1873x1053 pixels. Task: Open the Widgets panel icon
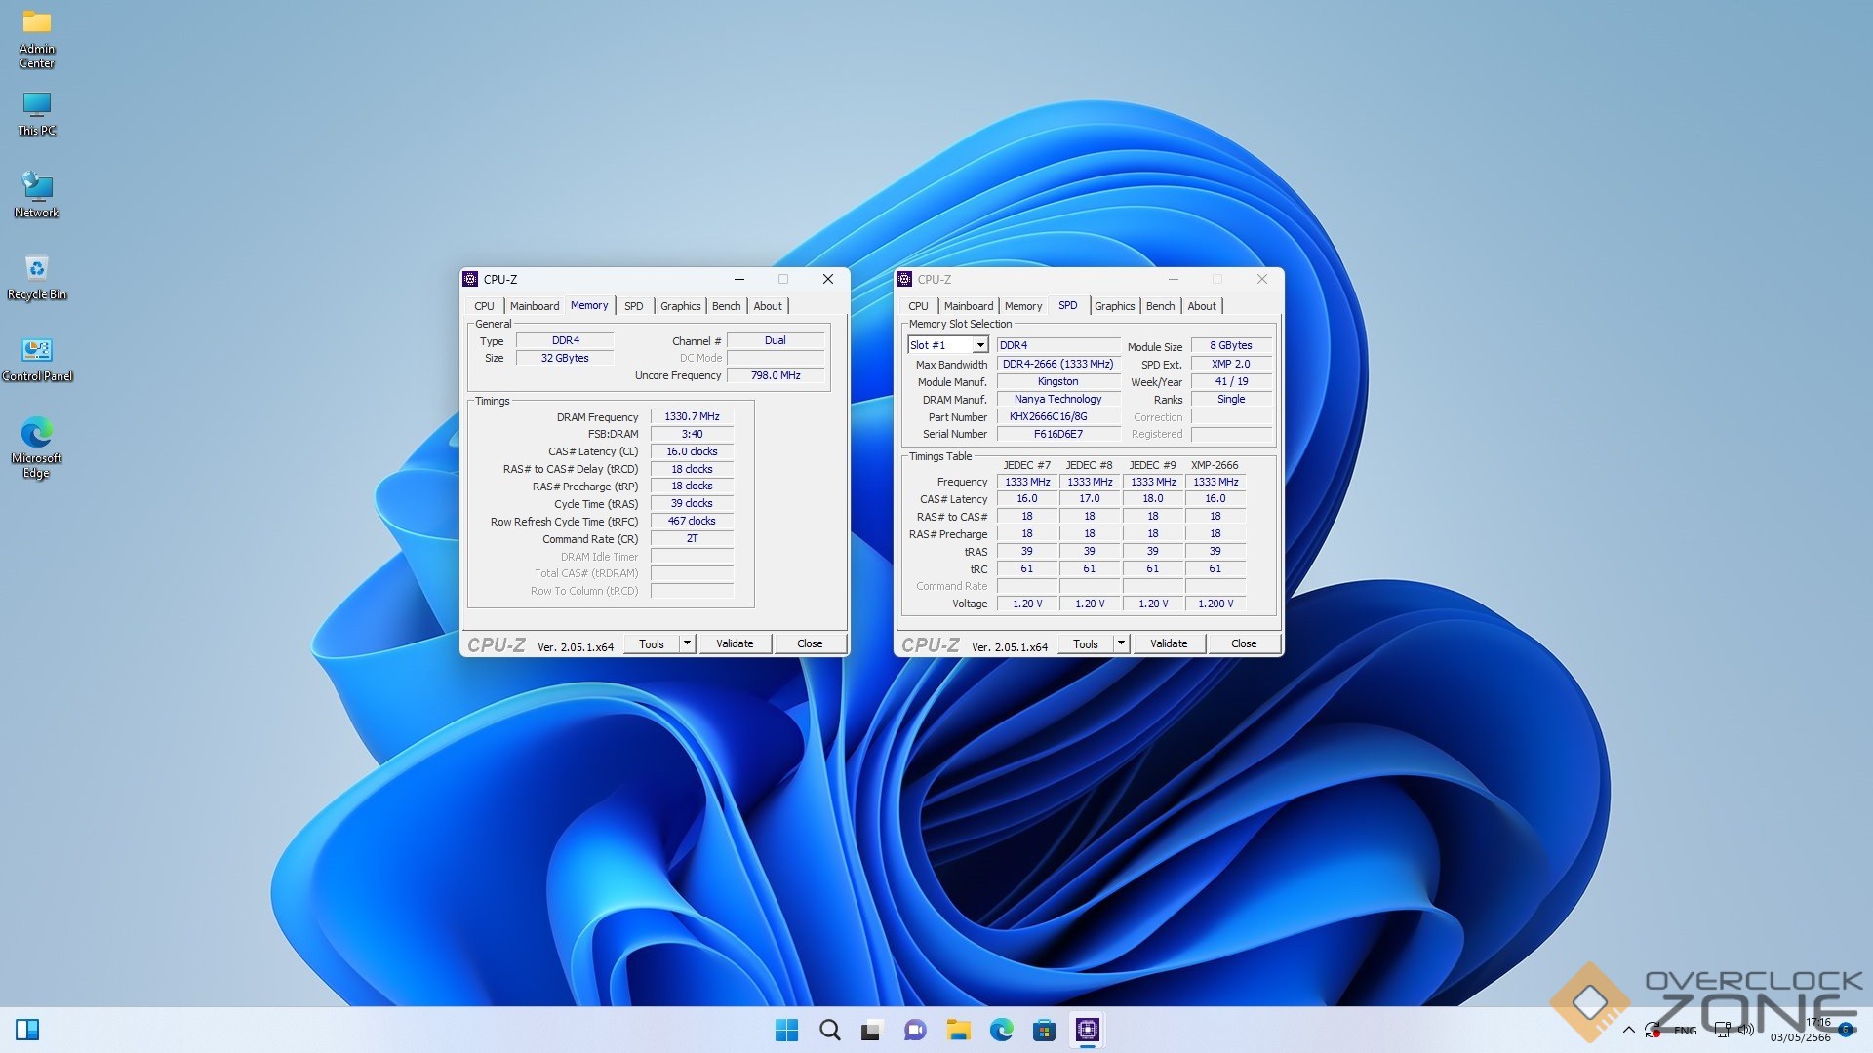27,1030
